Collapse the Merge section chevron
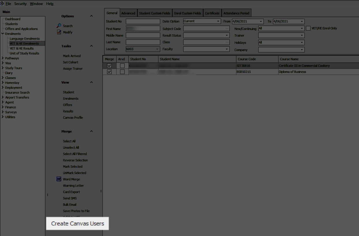This screenshot has width=359, height=236. [x=91, y=131]
